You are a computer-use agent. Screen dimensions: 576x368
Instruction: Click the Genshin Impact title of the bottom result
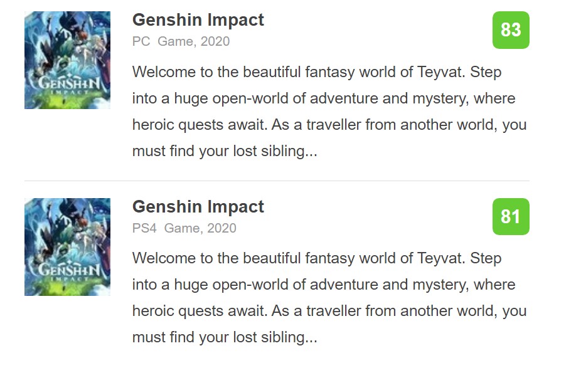point(198,206)
